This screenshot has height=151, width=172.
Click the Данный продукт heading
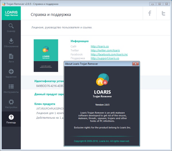click(x=49, y=94)
